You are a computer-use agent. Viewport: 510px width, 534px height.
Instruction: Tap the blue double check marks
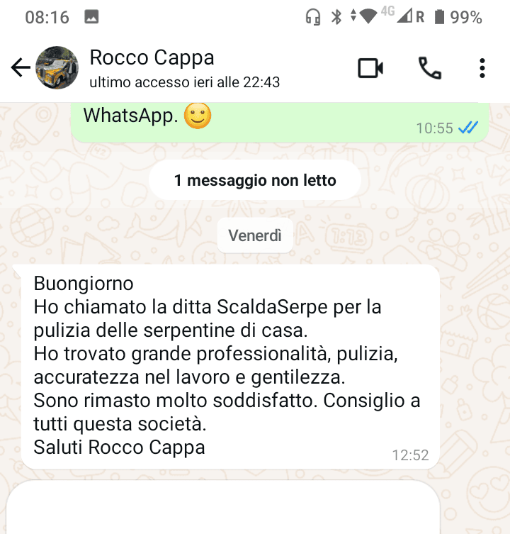pos(468,128)
